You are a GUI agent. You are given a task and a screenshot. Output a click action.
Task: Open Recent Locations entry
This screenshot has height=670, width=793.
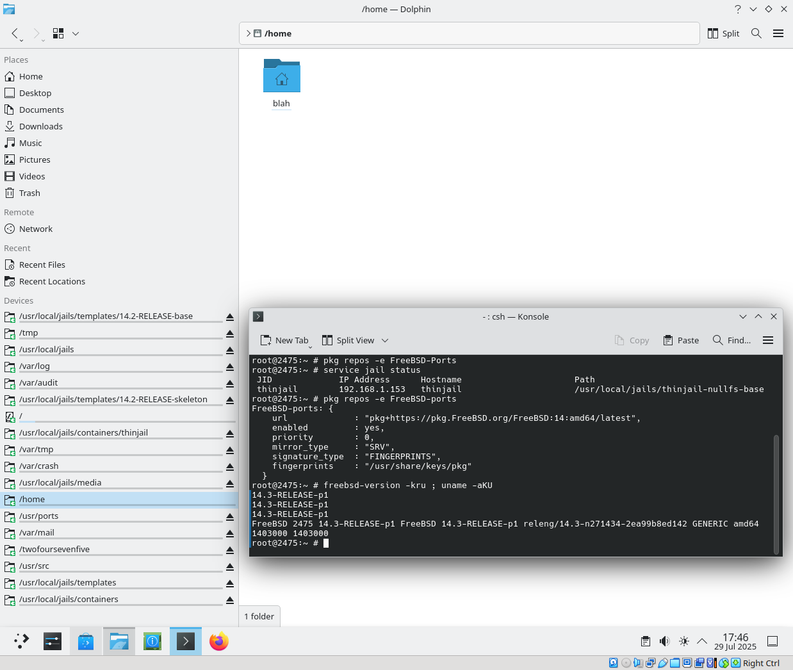click(119, 281)
